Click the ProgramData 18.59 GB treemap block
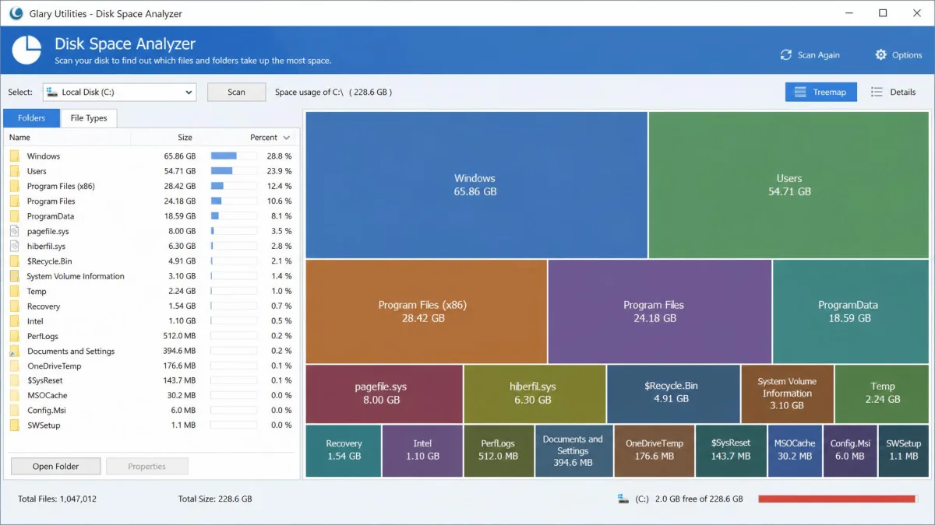The height and width of the screenshot is (525, 935). (x=851, y=311)
